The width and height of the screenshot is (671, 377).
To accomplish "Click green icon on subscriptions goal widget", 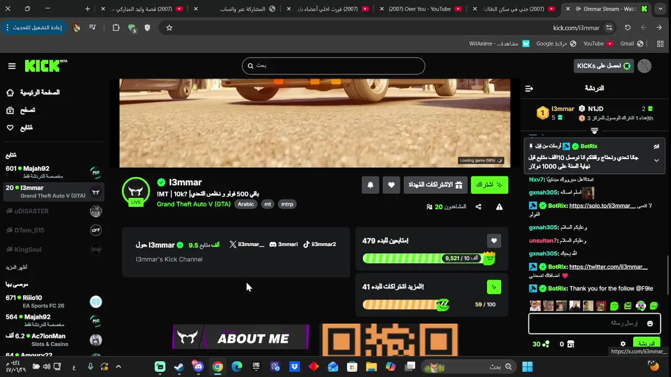I will 494,287.
